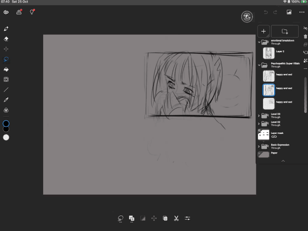Delete the selected layer with trash icon
308x231 pixels.
click(305, 36)
